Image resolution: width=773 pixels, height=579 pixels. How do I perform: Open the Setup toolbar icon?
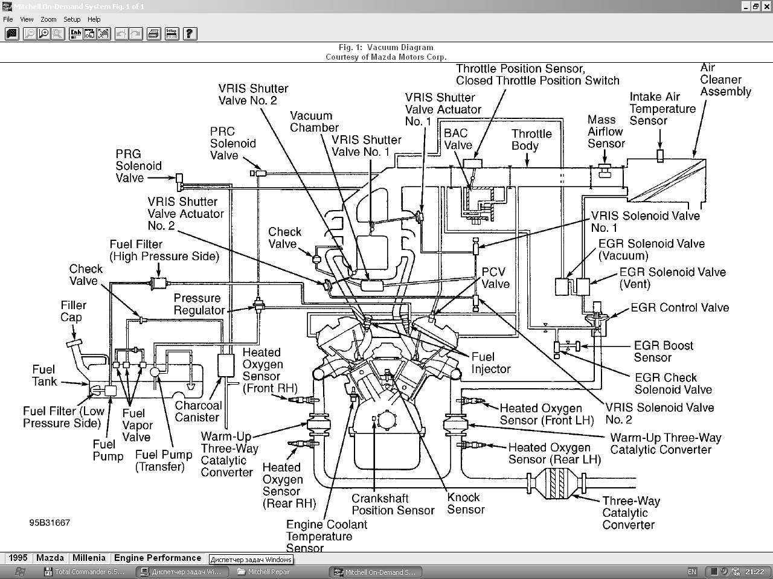(172, 34)
